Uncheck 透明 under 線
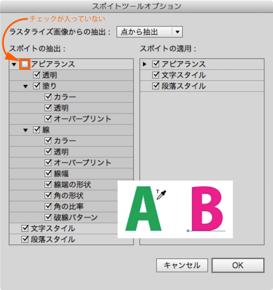The height and width of the screenshot is (290, 273). coord(48,152)
